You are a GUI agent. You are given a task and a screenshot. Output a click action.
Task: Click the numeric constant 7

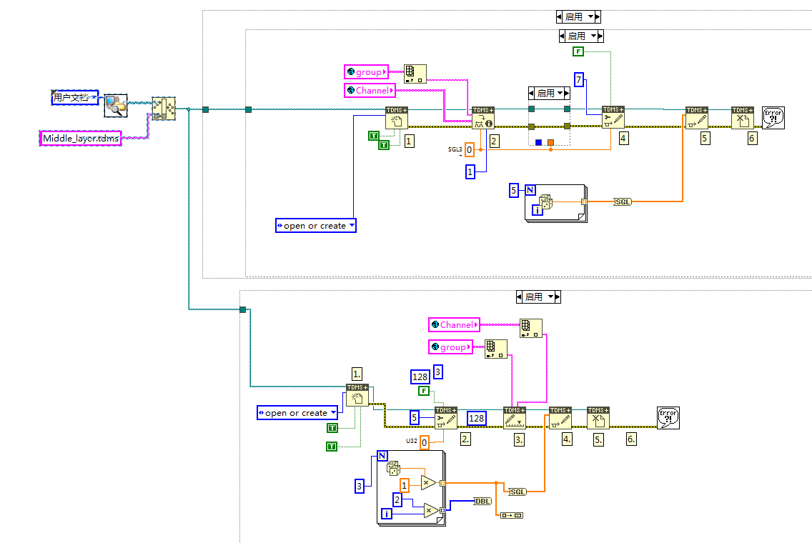(579, 80)
